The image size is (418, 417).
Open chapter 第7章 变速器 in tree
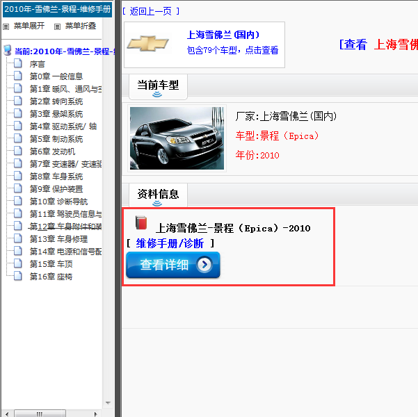[65, 164]
